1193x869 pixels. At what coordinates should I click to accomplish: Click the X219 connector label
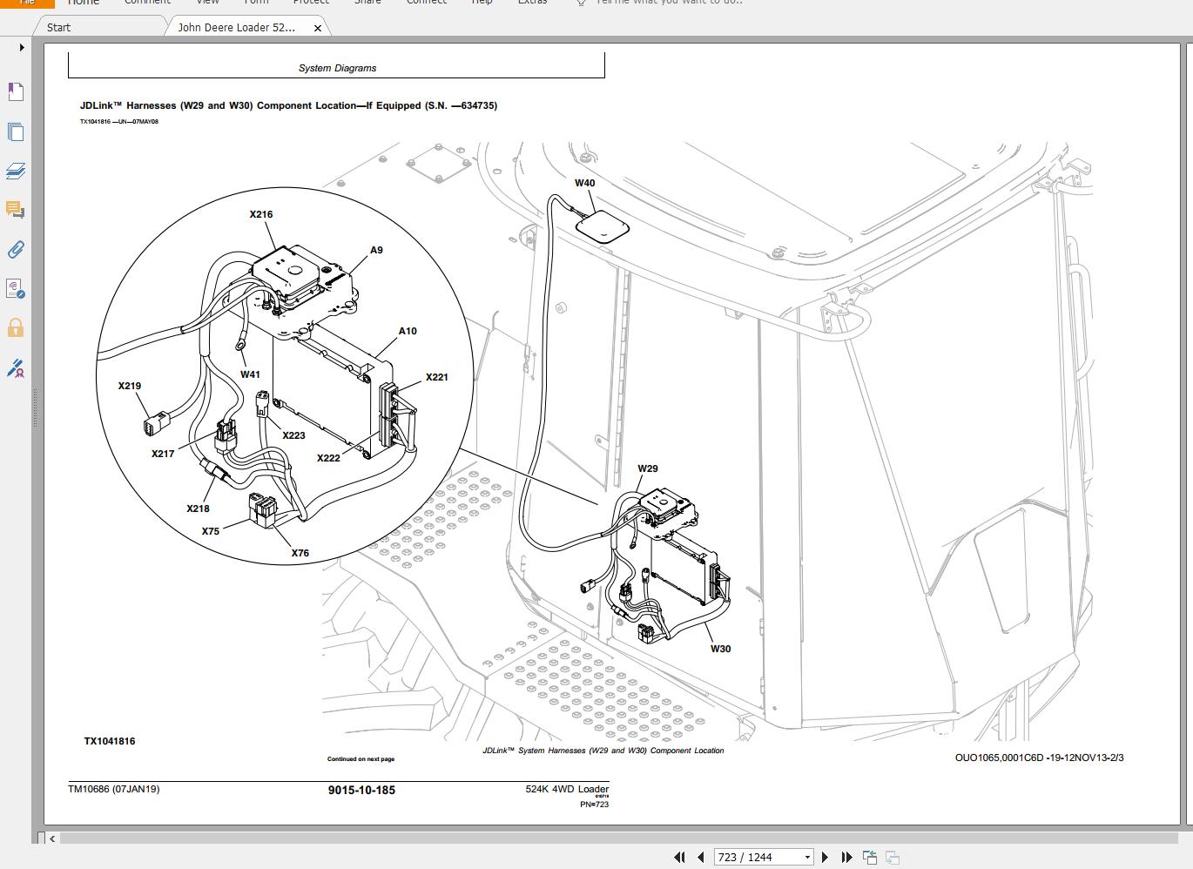[130, 386]
